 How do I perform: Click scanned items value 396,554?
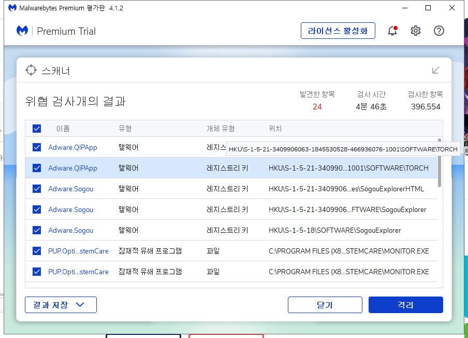click(426, 107)
